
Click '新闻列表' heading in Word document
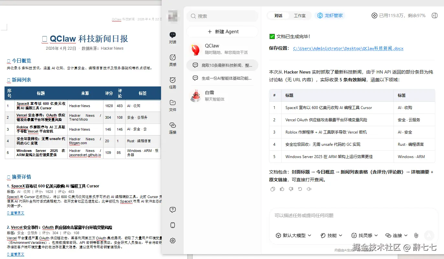coord(22,80)
